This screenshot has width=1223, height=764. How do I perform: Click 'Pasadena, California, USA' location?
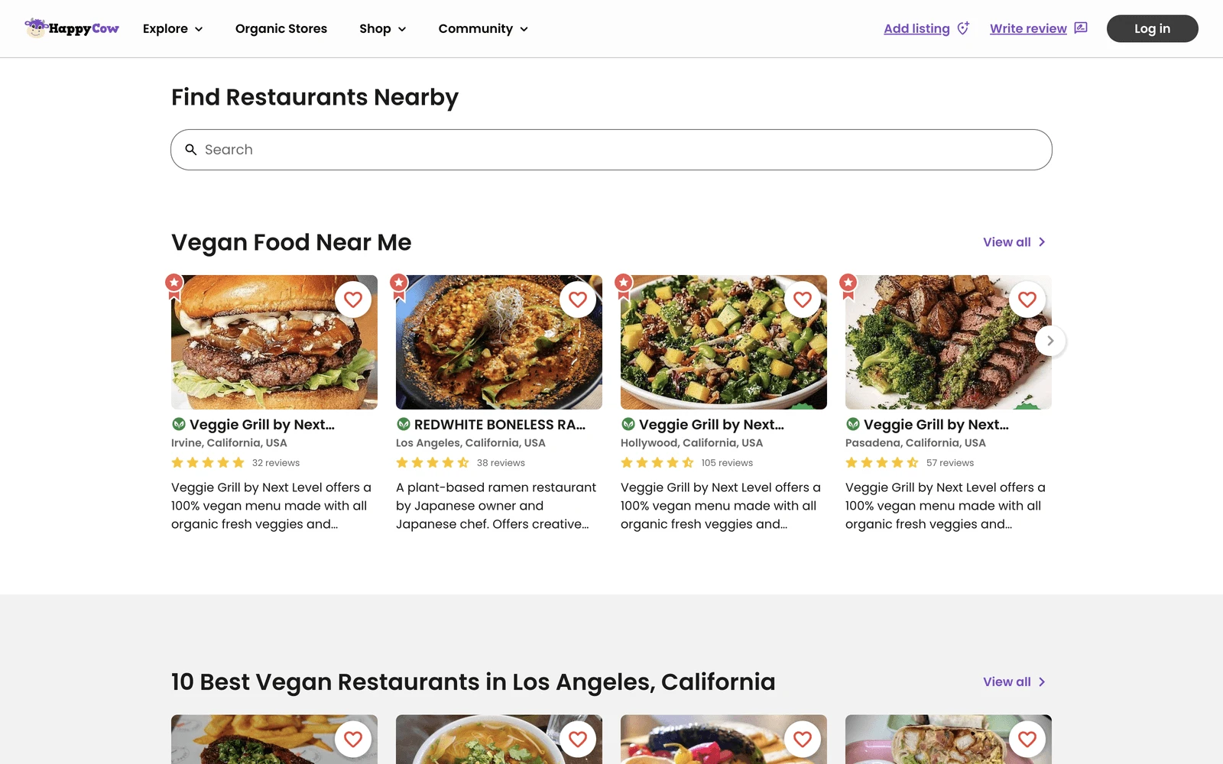click(916, 443)
